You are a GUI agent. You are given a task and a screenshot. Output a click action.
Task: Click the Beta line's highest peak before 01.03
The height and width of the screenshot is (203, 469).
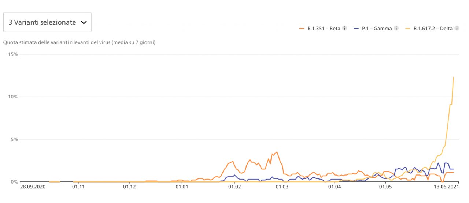click(277, 152)
